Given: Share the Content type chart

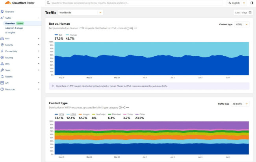Looking at the screenshot, I should [124, 108].
